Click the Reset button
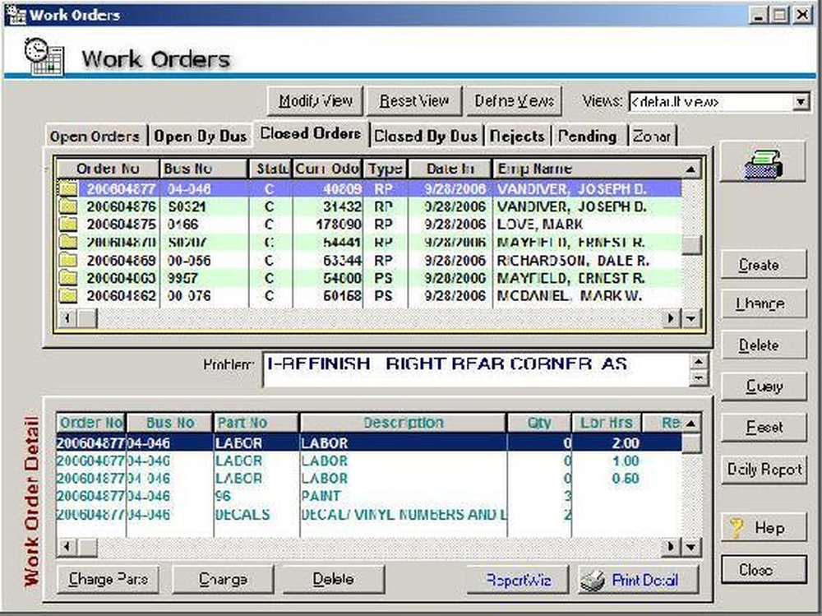This screenshot has height=616, width=822. click(x=764, y=427)
